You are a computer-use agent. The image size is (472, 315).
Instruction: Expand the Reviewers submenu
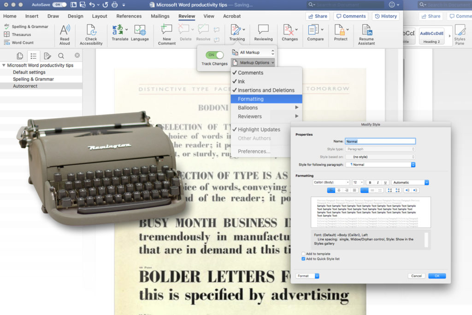266,116
